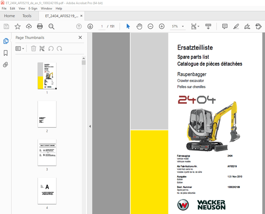Click the page number input field

click(102, 27)
